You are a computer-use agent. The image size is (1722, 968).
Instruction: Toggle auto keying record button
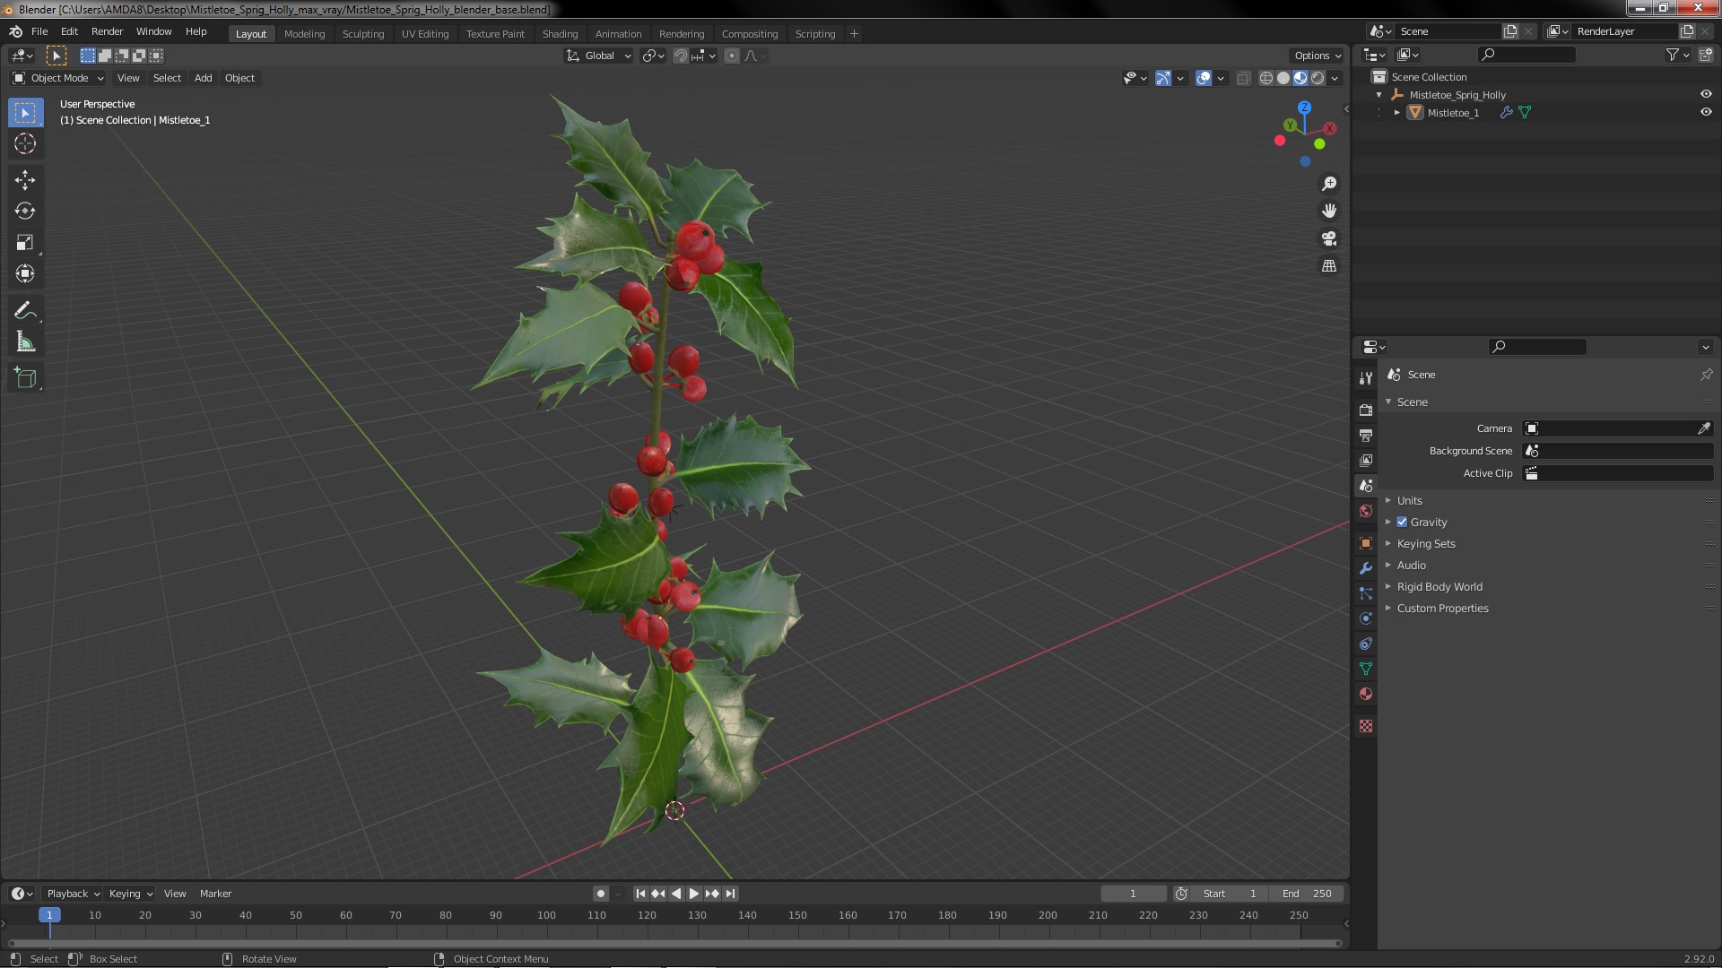pos(601,894)
